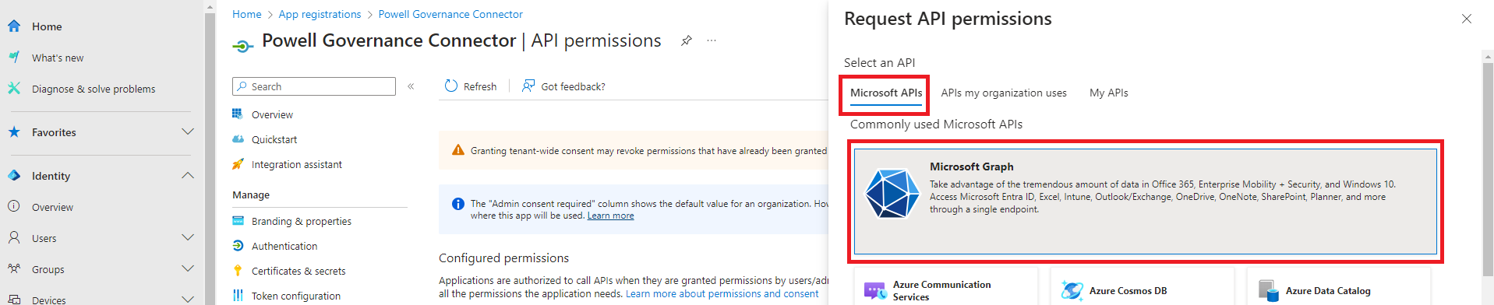Switch to the My APIs tab
The height and width of the screenshot is (305, 1494).
pos(1109,93)
